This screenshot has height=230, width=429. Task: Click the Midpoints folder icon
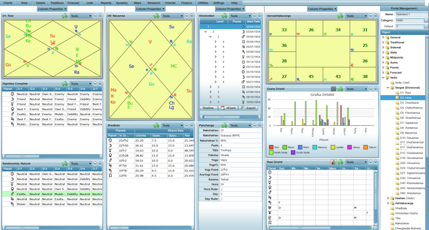tap(387, 58)
